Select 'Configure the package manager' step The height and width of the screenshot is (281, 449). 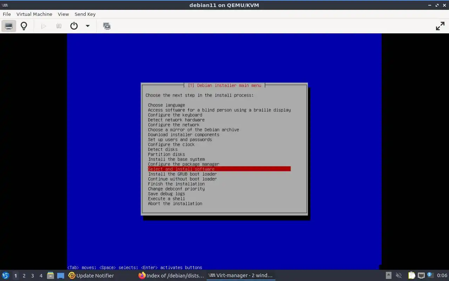(183, 164)
